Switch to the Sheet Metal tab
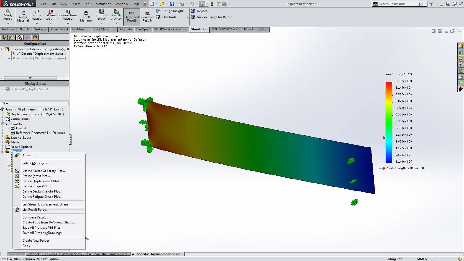The width and height of the screenshot is (464, 261). click(x=59, y=30)
